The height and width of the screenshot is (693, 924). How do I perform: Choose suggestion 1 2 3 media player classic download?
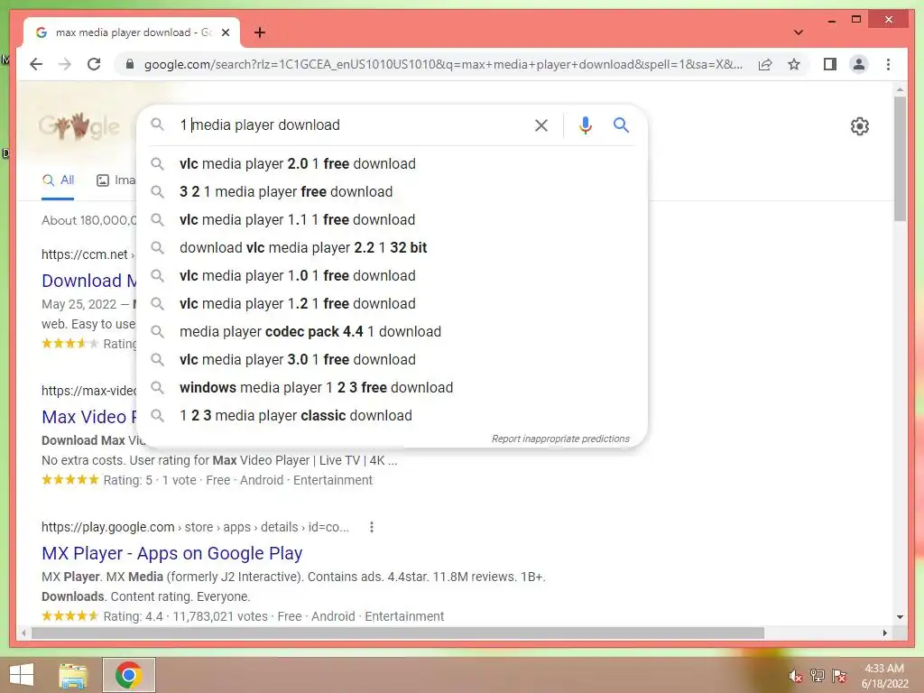[392, 415]
